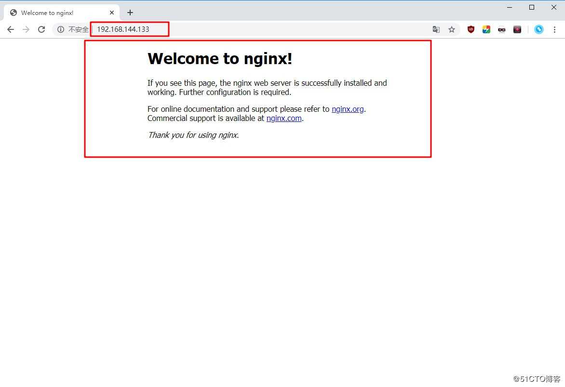Open the nginx.com link
This screenshot has height=387, width=565.
284,118
